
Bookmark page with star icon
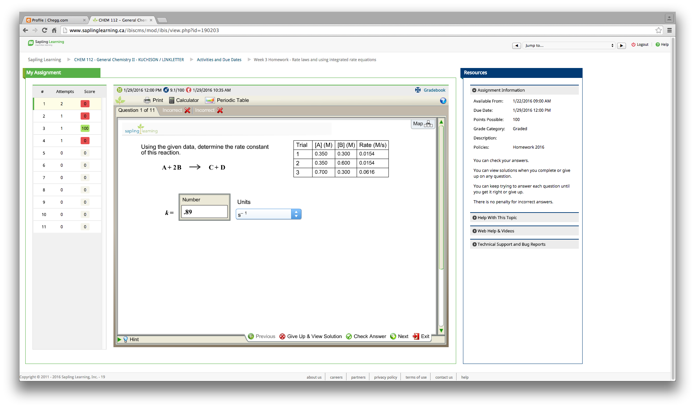coord(658,30)
